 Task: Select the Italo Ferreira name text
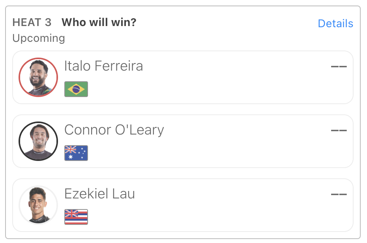click(x=103, y=66)
